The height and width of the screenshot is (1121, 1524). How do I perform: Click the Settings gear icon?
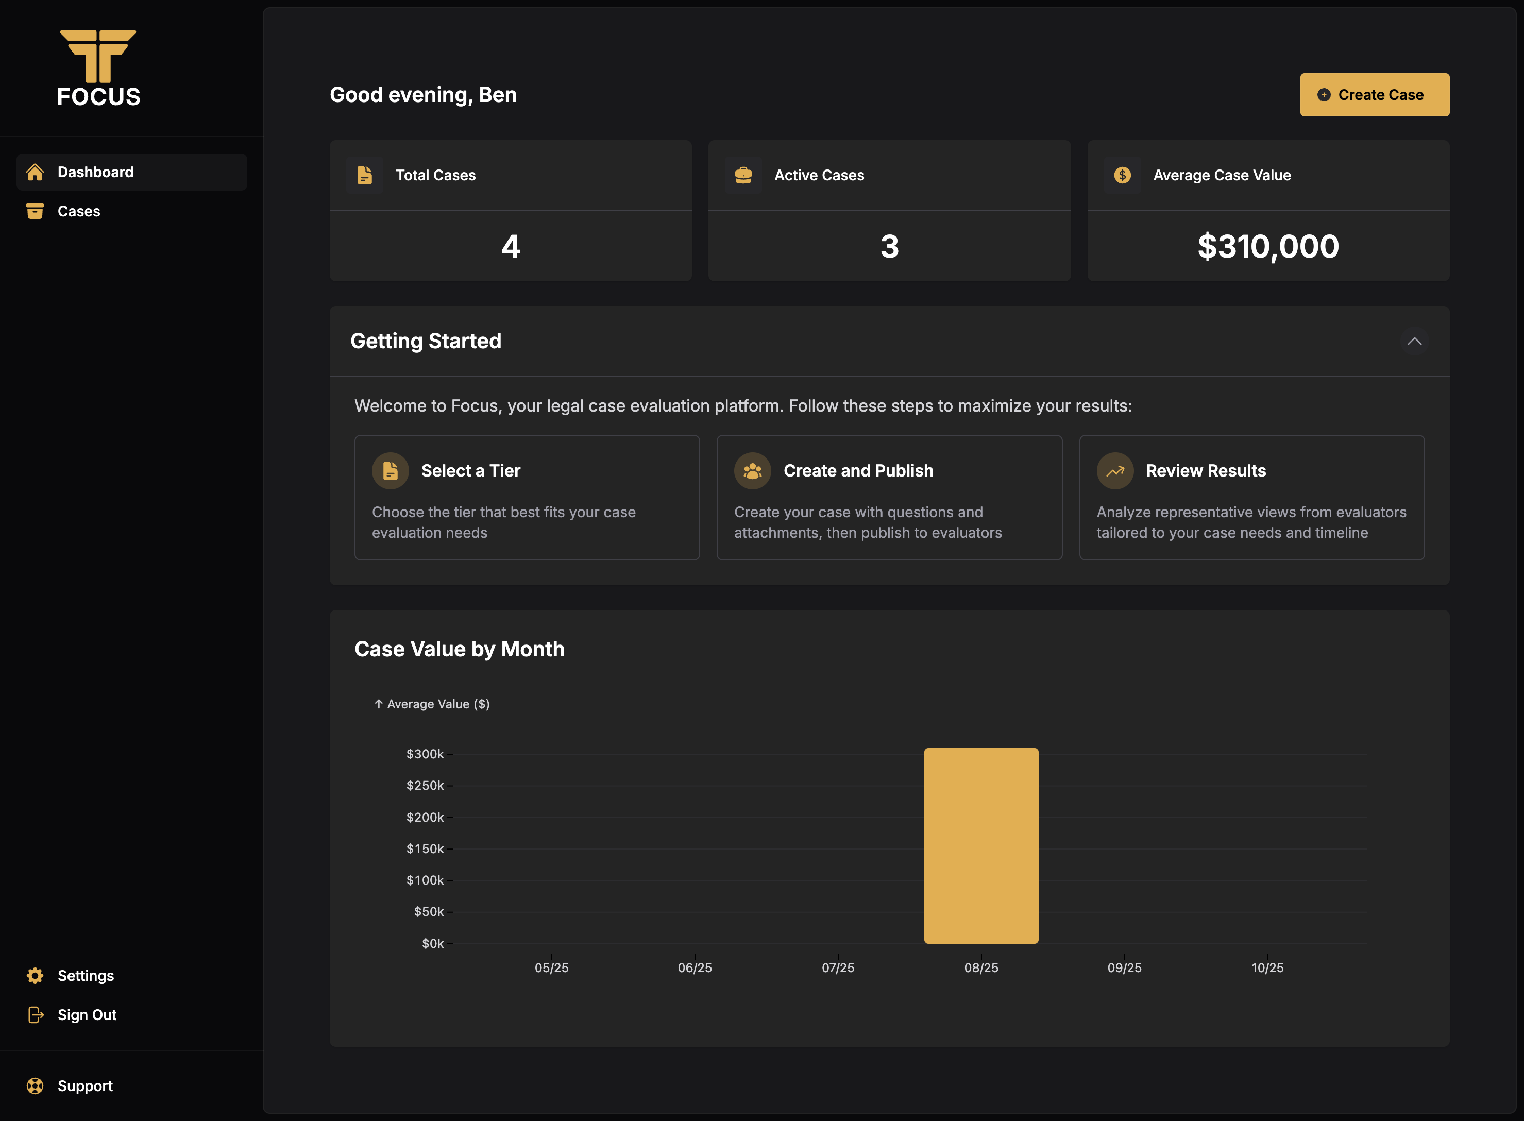point(35,976)
